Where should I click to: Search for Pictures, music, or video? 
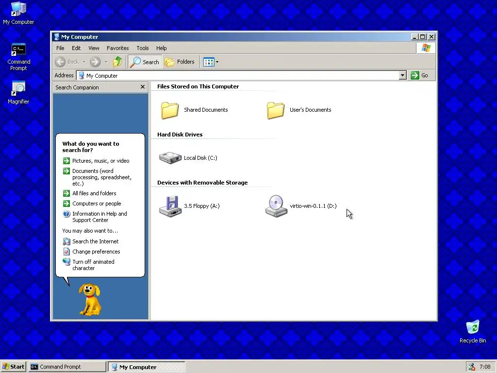[x=101, y=161]
